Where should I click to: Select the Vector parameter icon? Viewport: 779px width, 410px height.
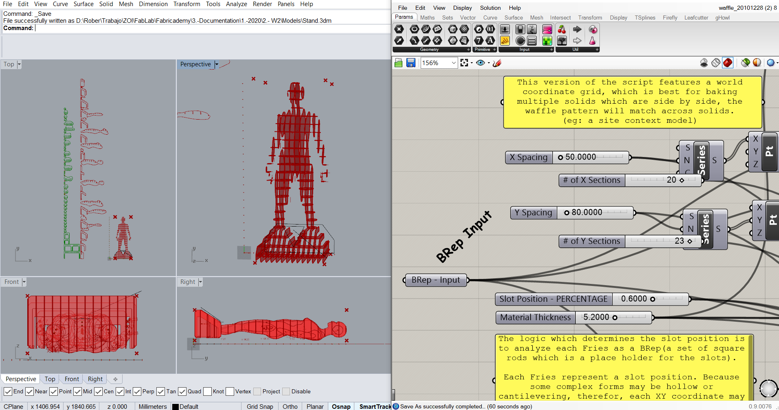pos(399,40)
